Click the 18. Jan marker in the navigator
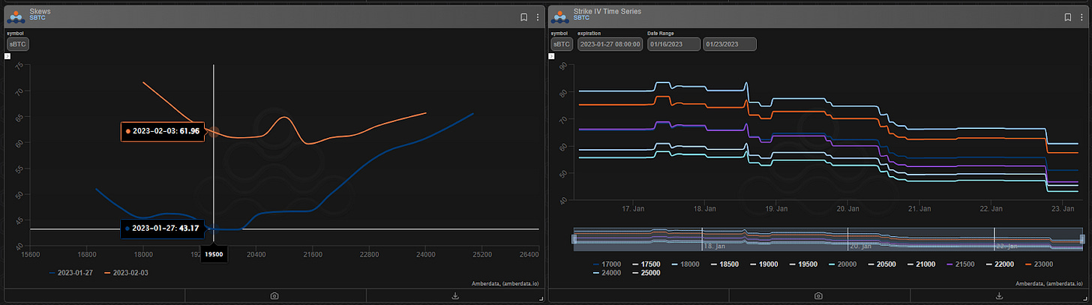The height and width of the screenshot is (305, 1092). tap(714, 246)
